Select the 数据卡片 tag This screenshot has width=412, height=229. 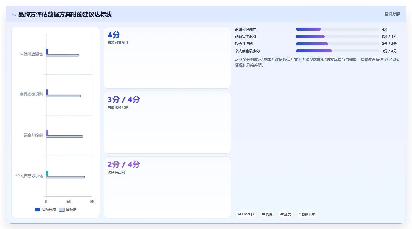[x=307, y=214]
